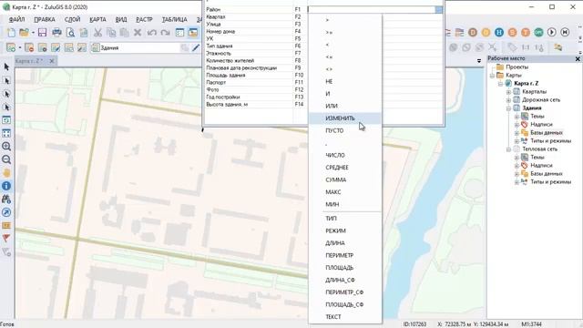Save the map with the diskette icon
583x328 pixels.
click(x=42, y=33)
